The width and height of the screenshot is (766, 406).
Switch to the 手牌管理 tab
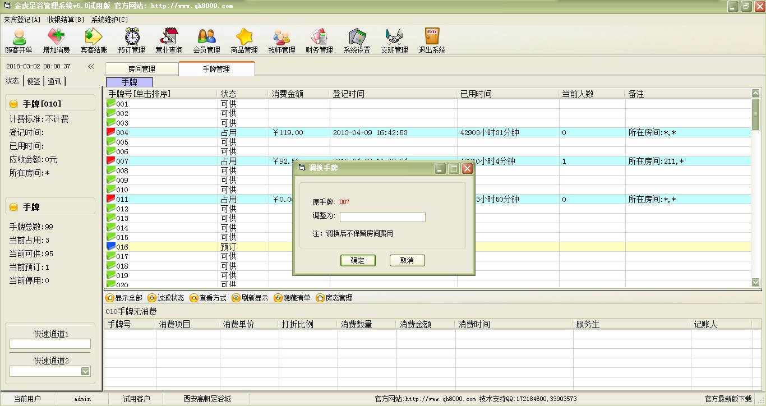[216, 69]
